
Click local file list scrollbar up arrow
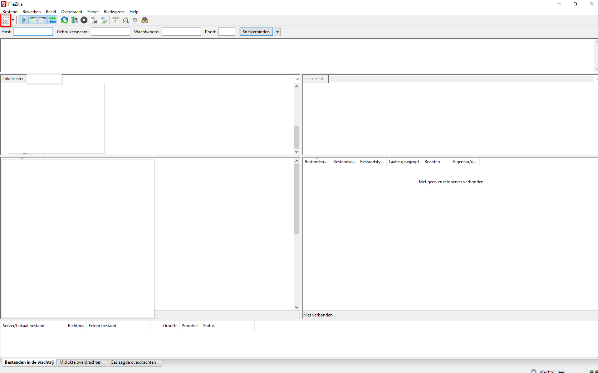[x=296, y=161]
